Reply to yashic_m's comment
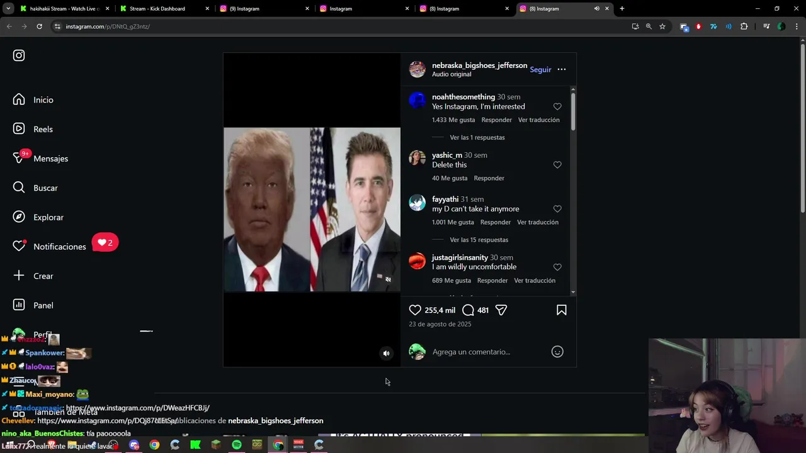The height and width of the screenshot is (453, 806). 489,178
